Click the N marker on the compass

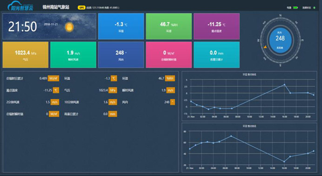point(280,15)
